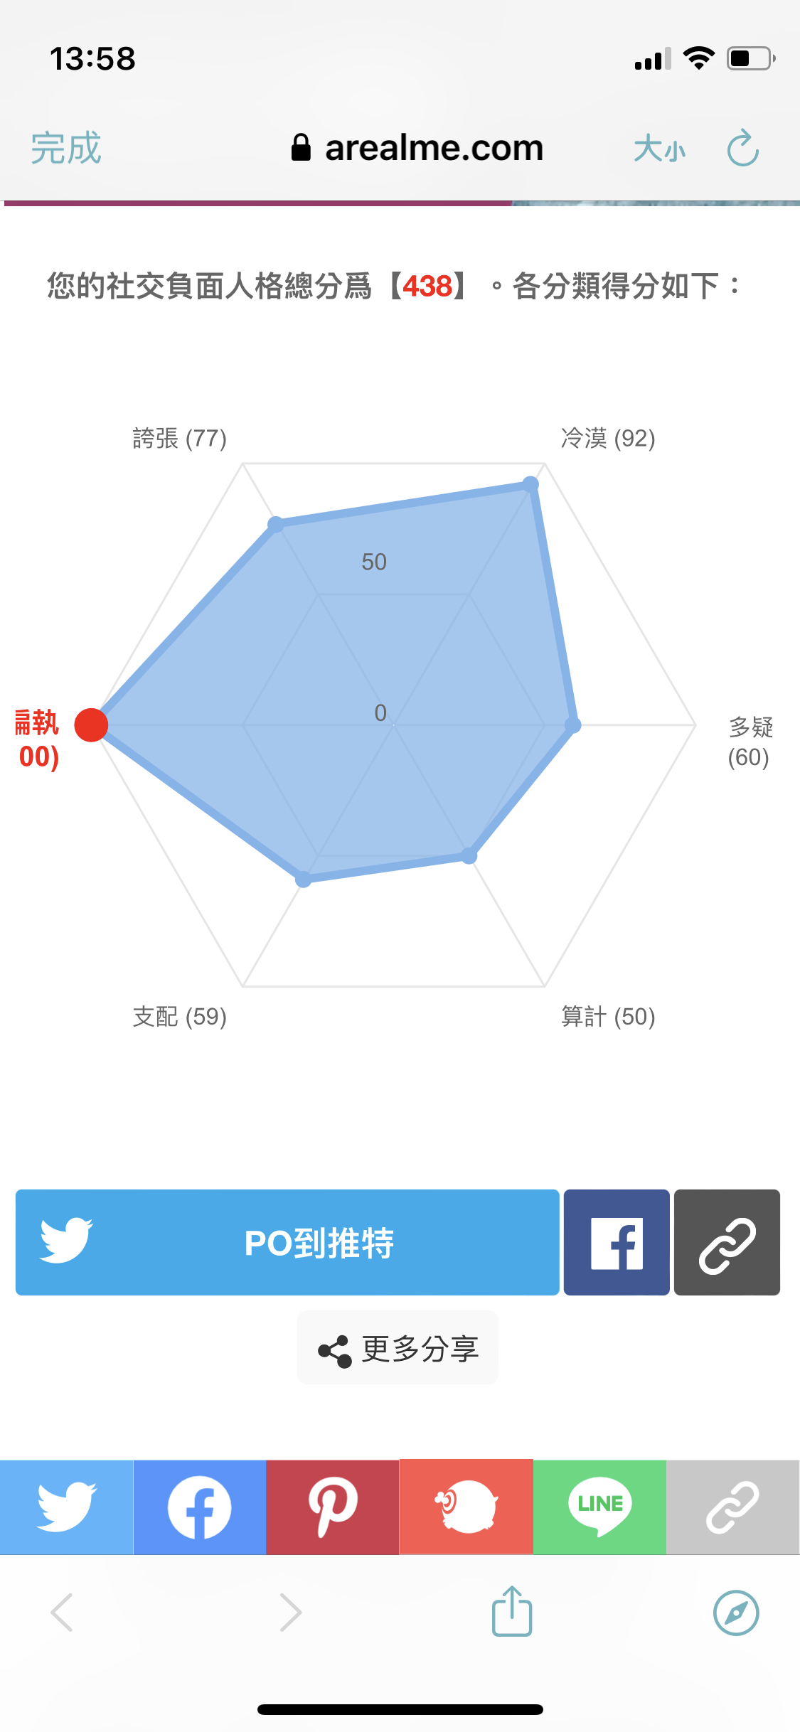Go forward with right chevron
Viewport: 800px width, 1732px height.
click(x=290, y=1612)
